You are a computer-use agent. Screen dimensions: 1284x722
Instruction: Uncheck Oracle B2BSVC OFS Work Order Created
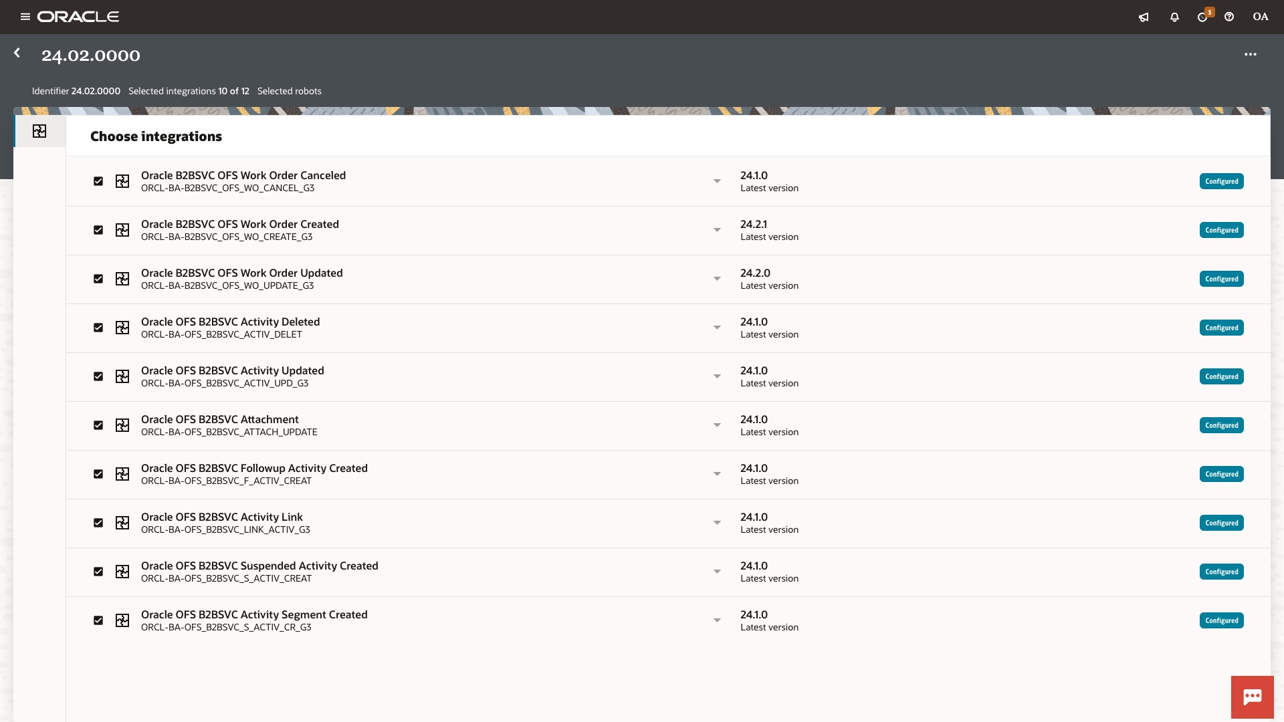pos(98,230)
